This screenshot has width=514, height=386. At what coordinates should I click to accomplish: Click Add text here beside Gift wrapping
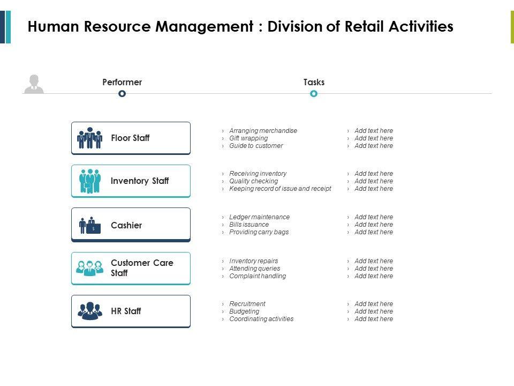(374, 138)
